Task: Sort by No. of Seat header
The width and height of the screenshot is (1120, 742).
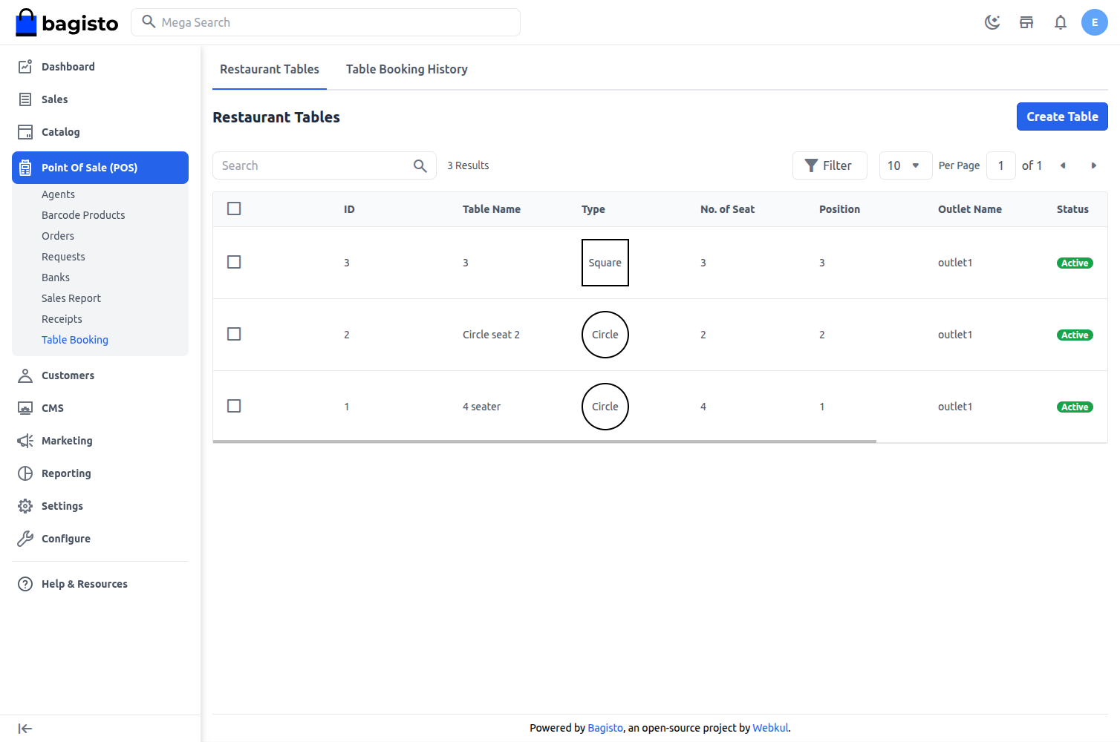Action: click(727, 209)
